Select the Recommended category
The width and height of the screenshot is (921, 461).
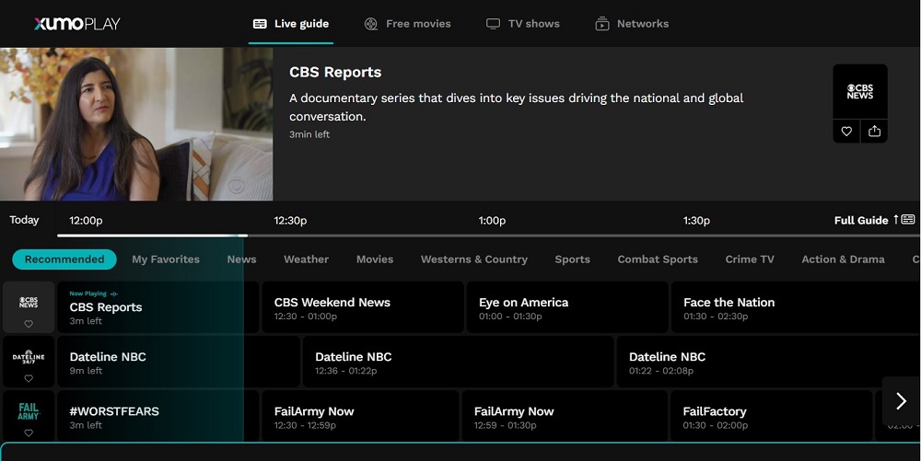(x=64, y=259)
